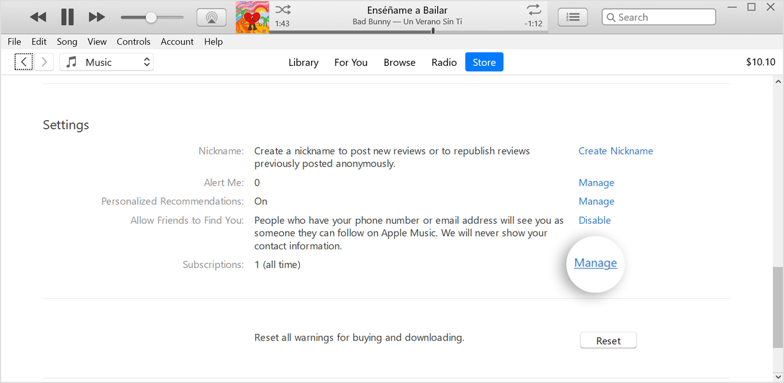Open the Music media type dropdown
Viewport: 784px width, 383px height.
point(106,62)
